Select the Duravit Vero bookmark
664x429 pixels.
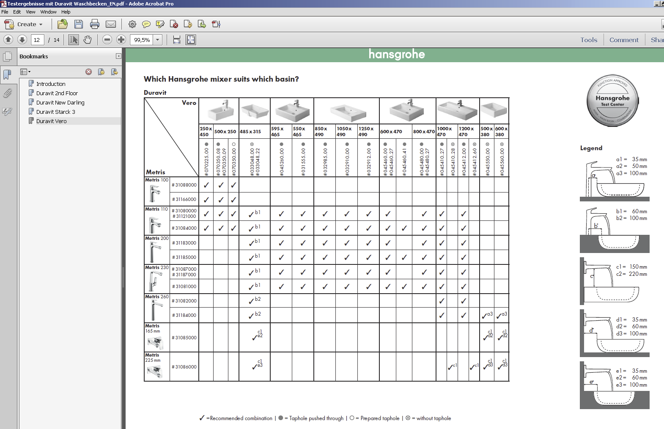(52, 121)
